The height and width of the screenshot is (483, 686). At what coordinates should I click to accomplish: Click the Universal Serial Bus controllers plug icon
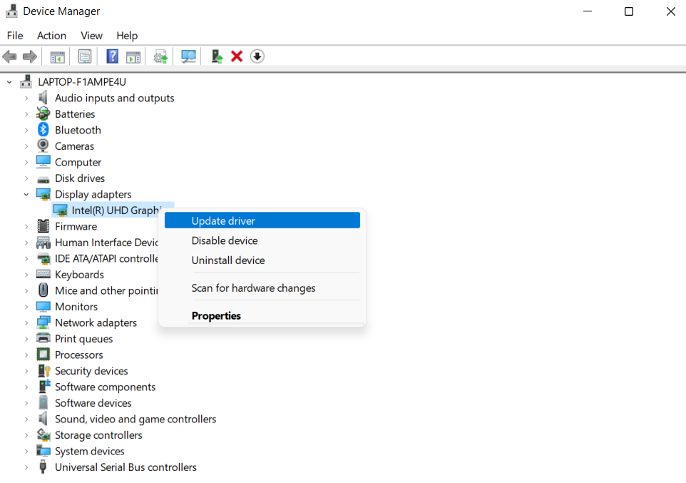pyautogui.click(x=43, y=467)
